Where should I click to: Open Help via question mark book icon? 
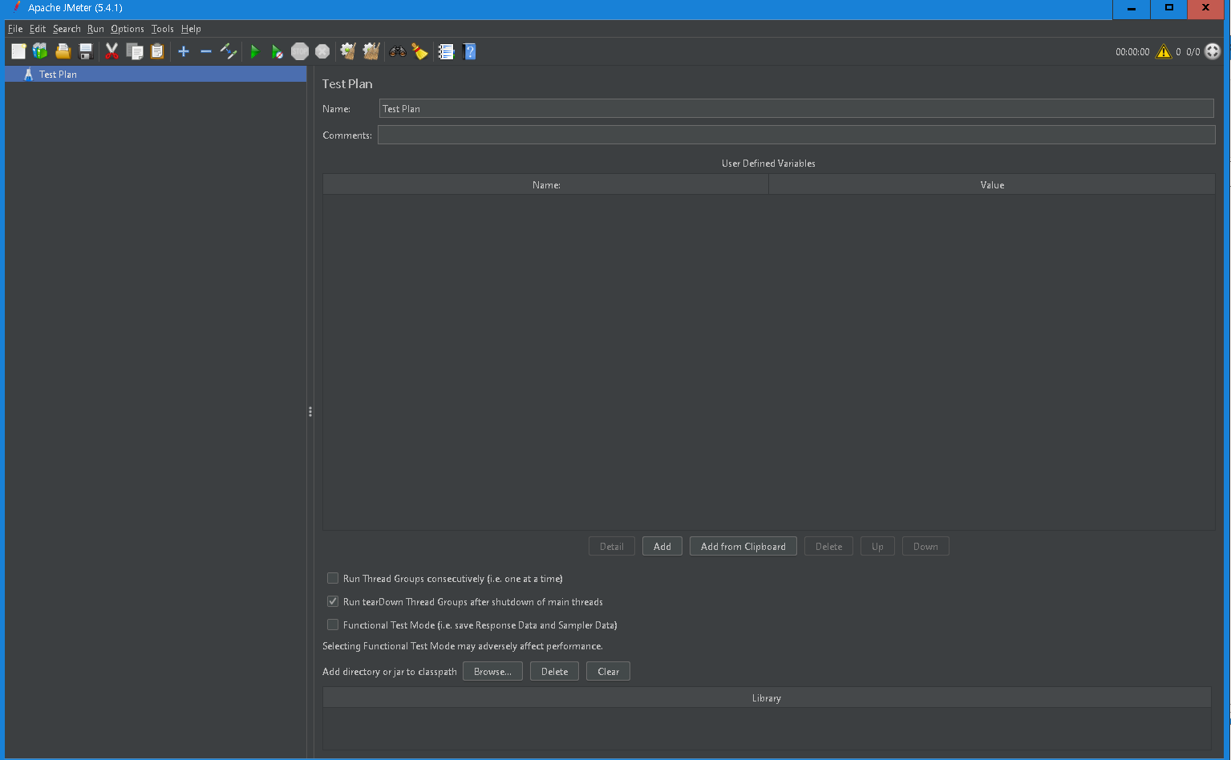coord(470,51)
